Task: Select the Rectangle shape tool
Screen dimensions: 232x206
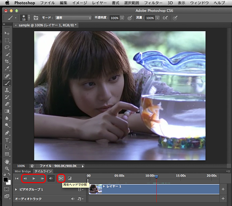Action: click(x=7, y=154)
